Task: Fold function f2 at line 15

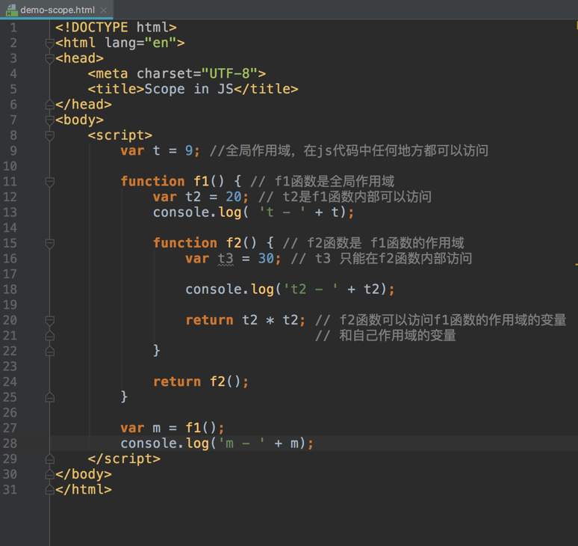Action: (x=49, y=244)
